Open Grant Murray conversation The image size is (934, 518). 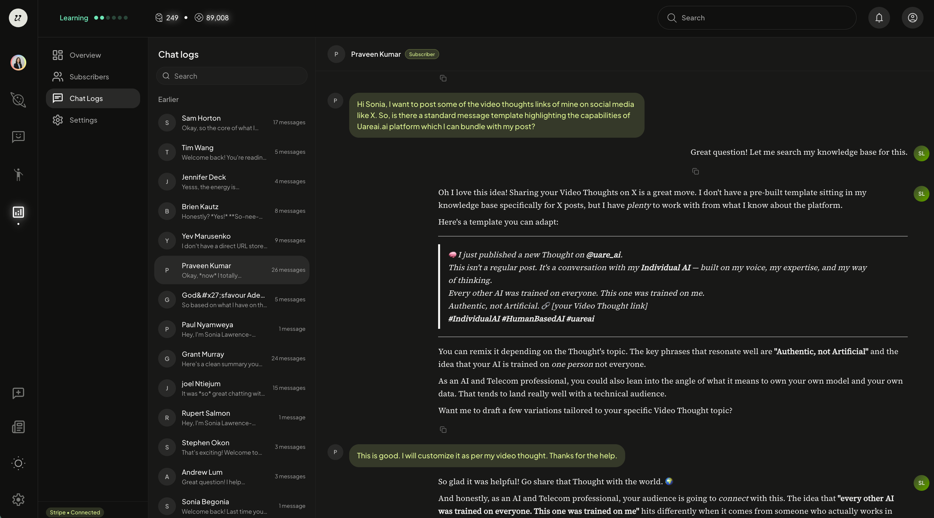pos(232,359)
